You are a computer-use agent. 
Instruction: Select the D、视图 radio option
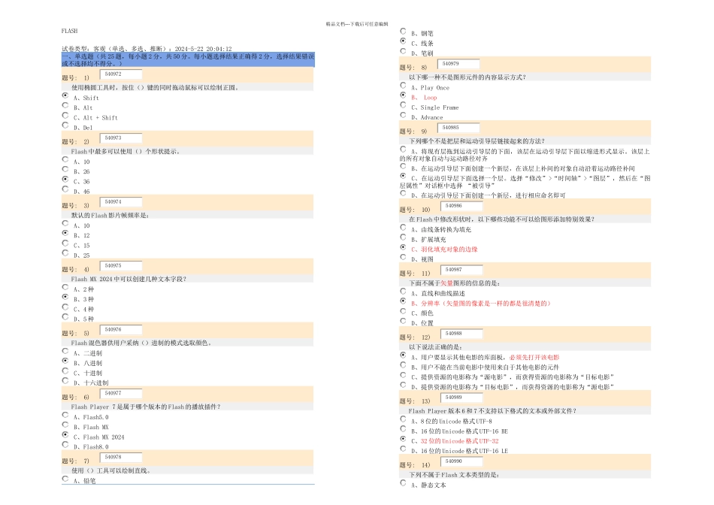[403, 257]
